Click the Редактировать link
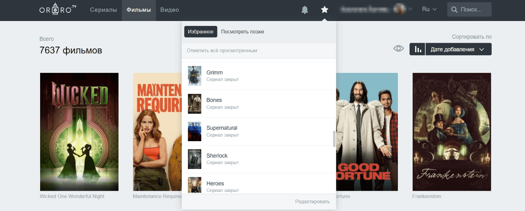 (x=312, y=202)
